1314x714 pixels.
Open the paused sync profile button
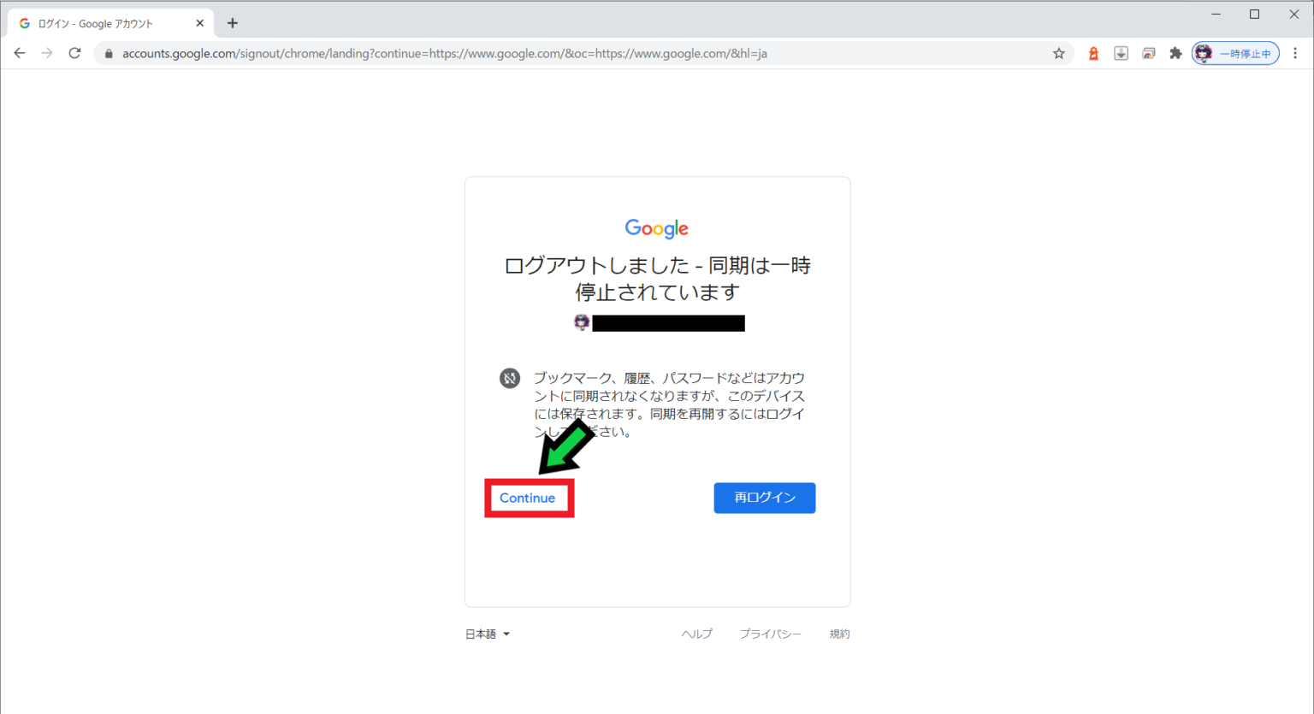coord(1235,53)
